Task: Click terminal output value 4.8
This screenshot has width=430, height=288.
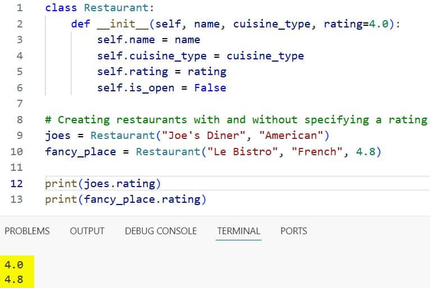Action: tap(13, 280)
